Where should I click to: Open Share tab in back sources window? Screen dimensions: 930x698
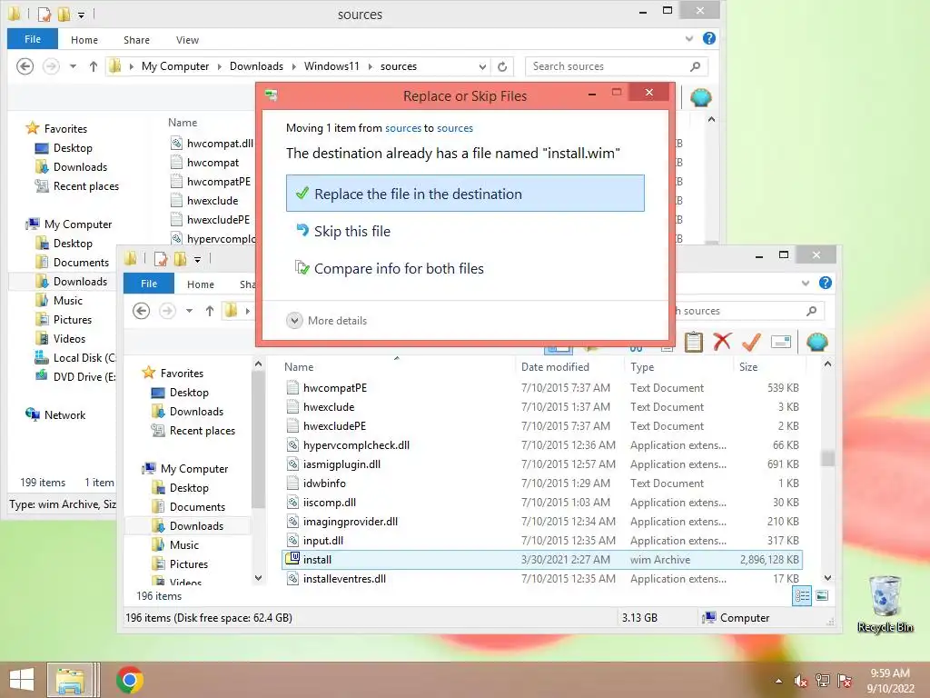point(136,40)
